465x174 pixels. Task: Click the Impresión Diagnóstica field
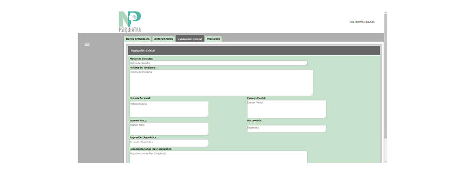point(169,143)
